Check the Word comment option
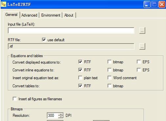Viewport: 166px width, 121px height. click(x=110, y=78)
